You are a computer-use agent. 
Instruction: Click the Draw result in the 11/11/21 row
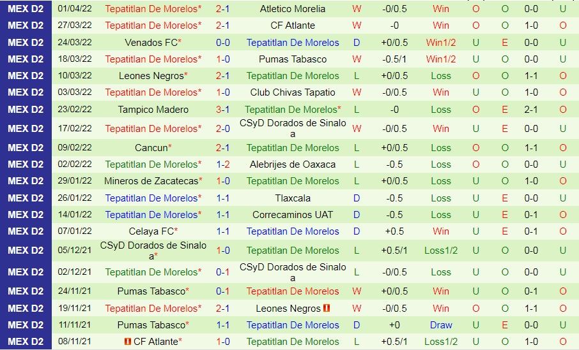point(441,325)
